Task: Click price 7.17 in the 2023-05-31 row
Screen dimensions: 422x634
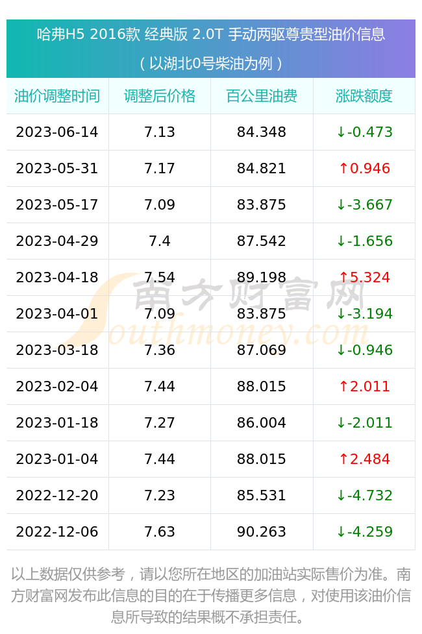Action: point(160,168)
